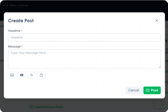Click the Message box resize handle
The width and height of the screenshot is (168, 112).
point(159,67)
